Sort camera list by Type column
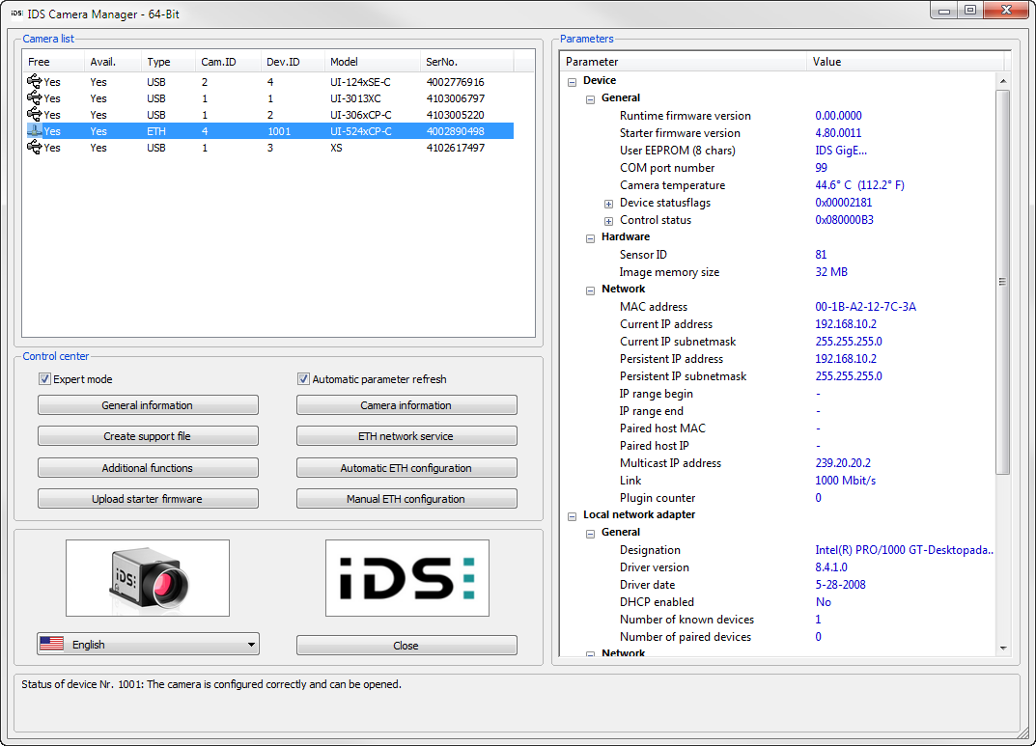 coord(168,62)
